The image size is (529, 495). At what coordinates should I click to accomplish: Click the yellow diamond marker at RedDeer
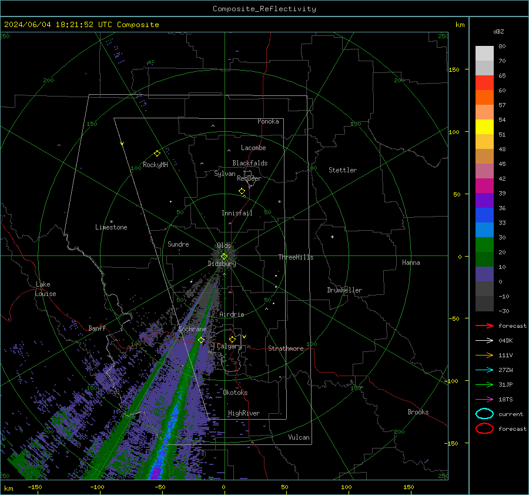tap(242, 191)
